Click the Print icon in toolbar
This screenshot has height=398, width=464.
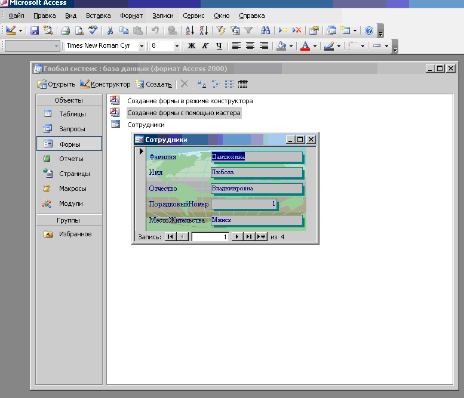[x=65, y=30]
